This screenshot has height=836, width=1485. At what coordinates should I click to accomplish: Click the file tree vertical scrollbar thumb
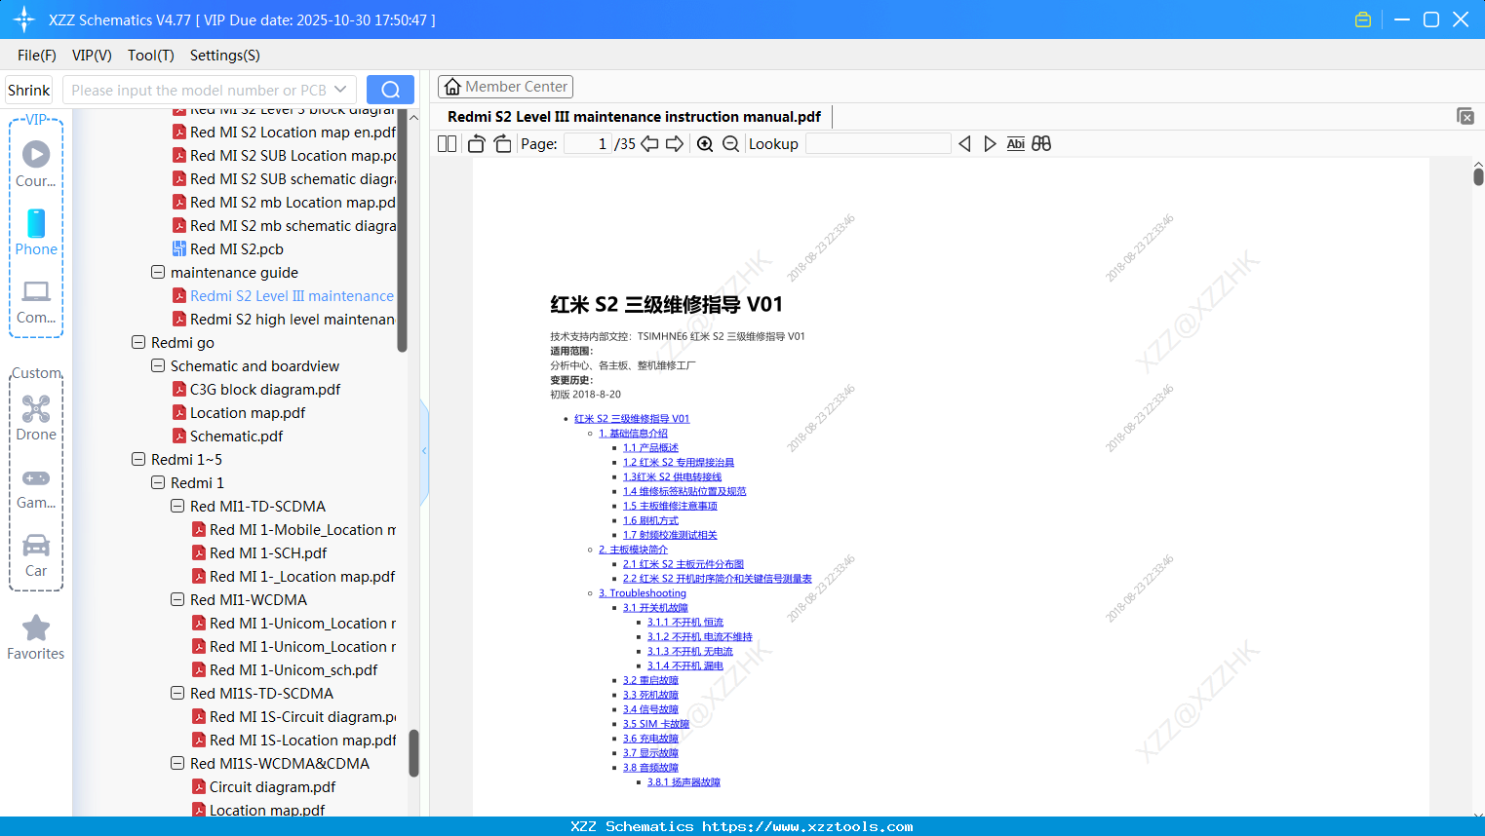point(414,753)
